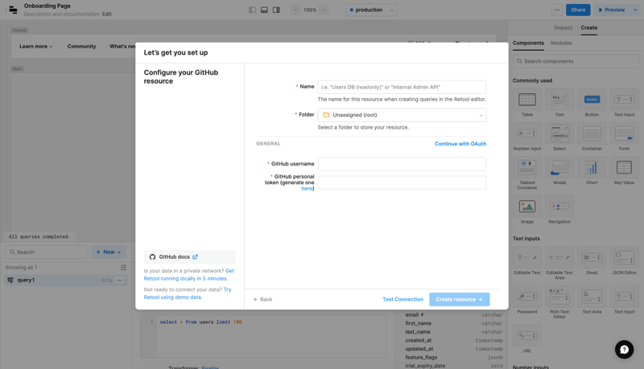This screenshot has height=369, width=644.
Task: Click the 100% zoom level
Action: (x=310, y=10)
